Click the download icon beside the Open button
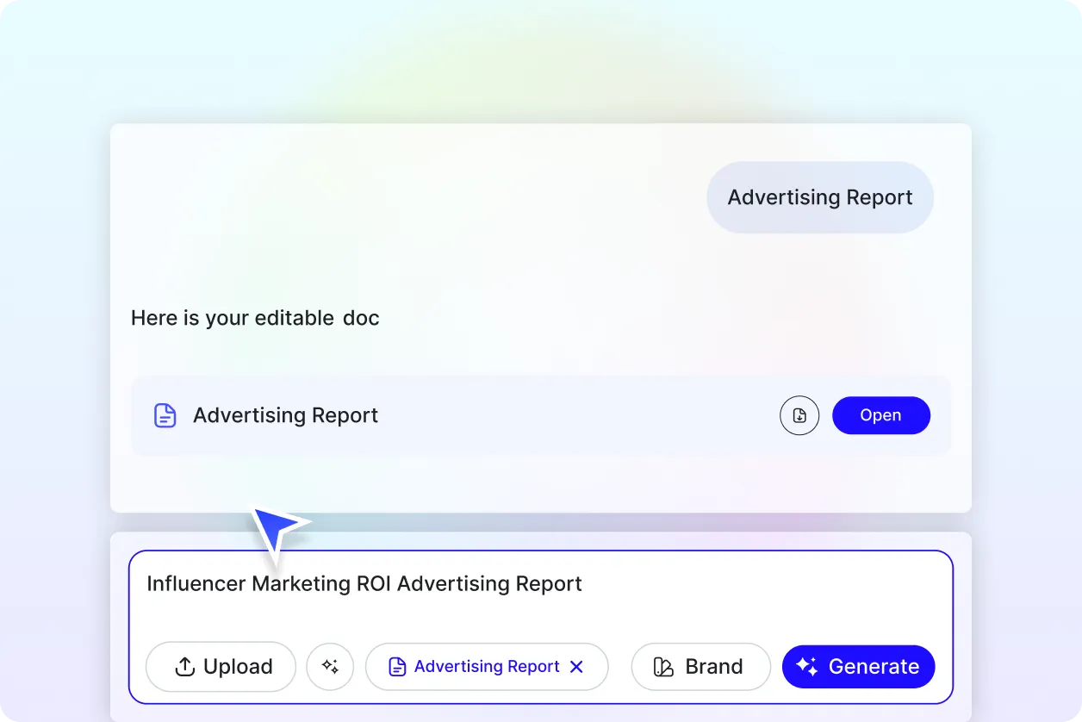The image size is (1082, 722). point(799,415)
